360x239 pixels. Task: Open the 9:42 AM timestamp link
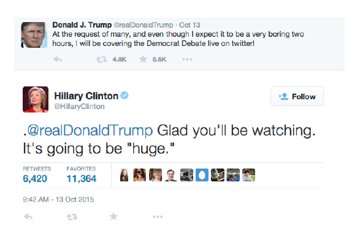pyautogui.click(x=58, y=199)
